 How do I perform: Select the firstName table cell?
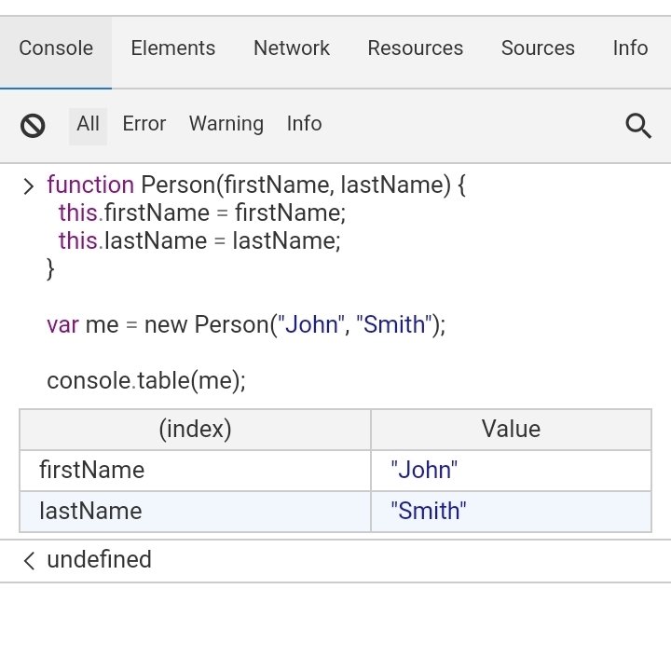pos(195,471)
